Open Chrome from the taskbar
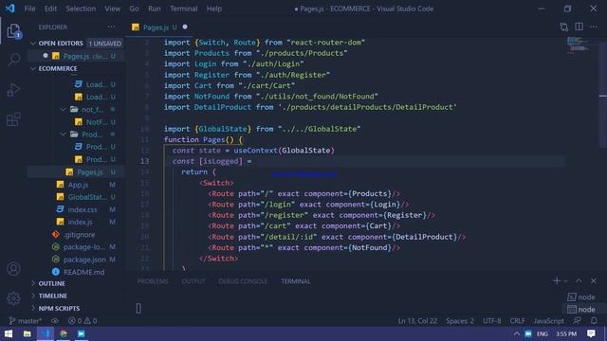This screenshot has height=341, width=607. [64, 333]
